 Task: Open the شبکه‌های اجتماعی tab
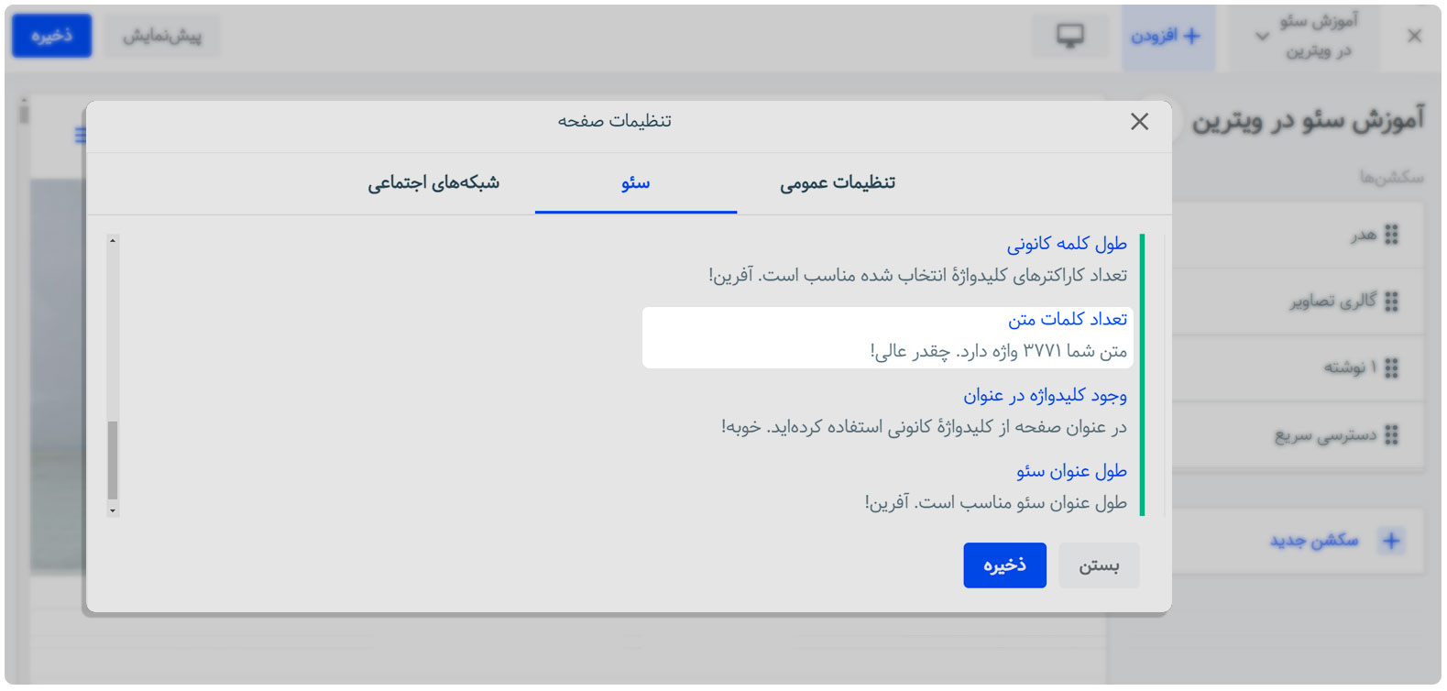pyautogui.click(x=433, y=183)
